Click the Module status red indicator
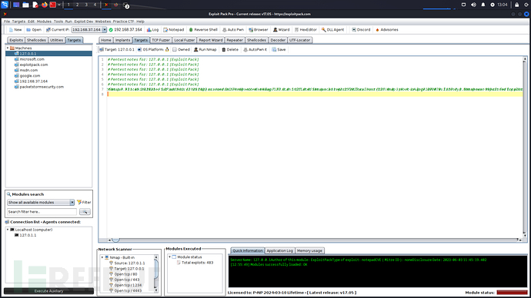This screenshot has height=298, width=531. point(512,293)
